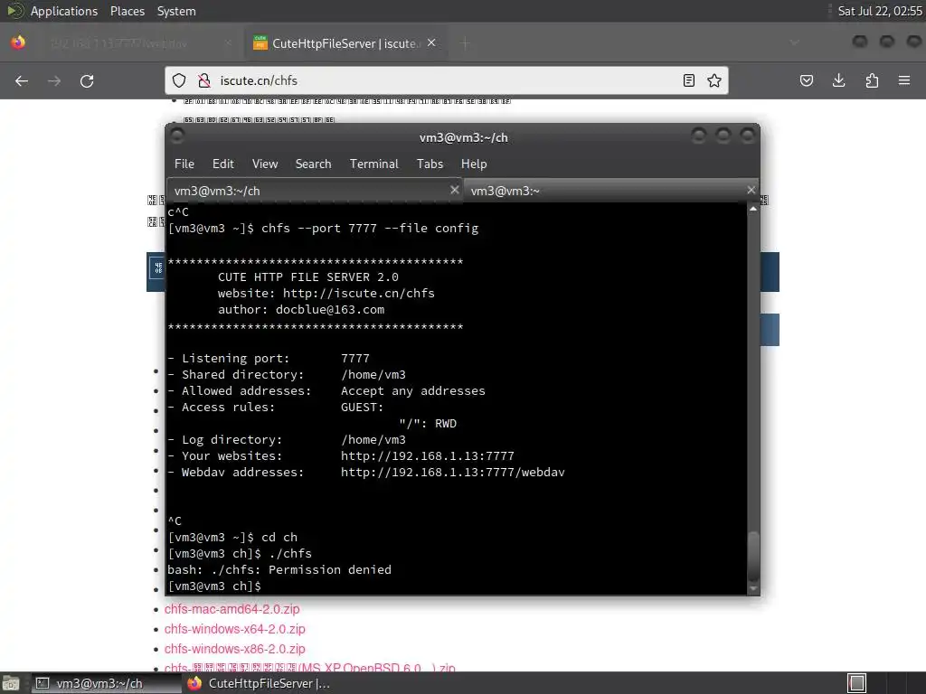Open terminal Help menu
This screenshot has width=926, height=694.
pos(474,164)
